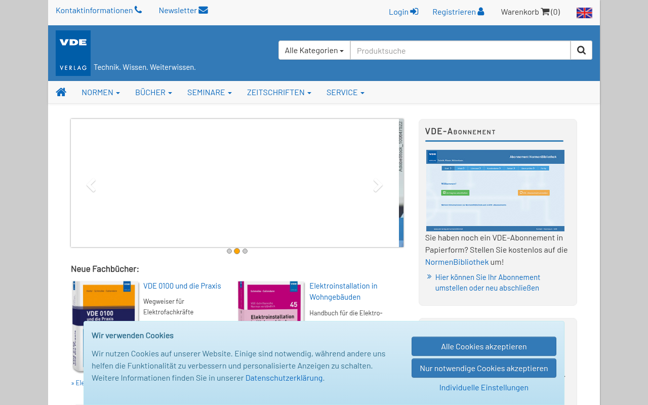Expand the BÜCHER menu

tap(153, 92)
